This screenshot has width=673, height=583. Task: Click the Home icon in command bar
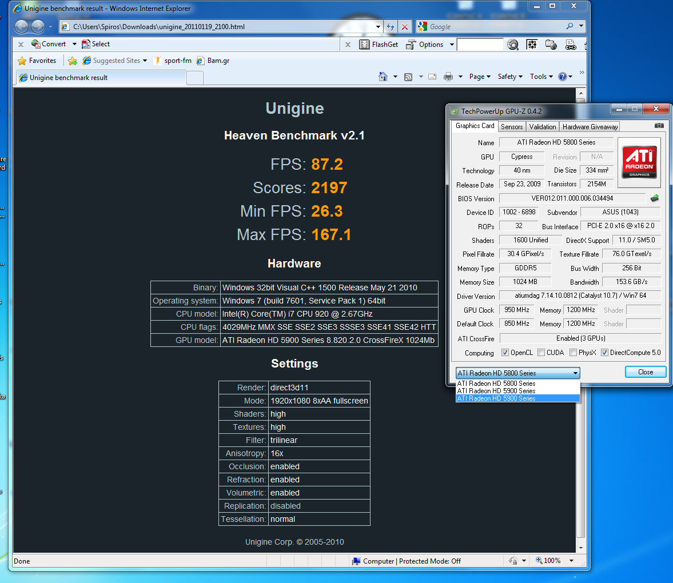(x=383, y=77)
